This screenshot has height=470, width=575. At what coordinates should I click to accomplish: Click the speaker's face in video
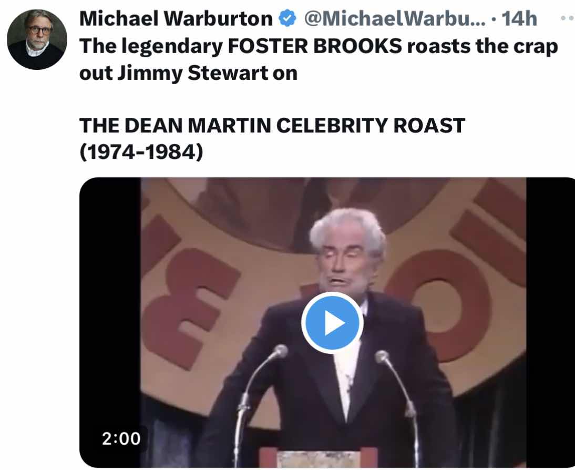345,264
